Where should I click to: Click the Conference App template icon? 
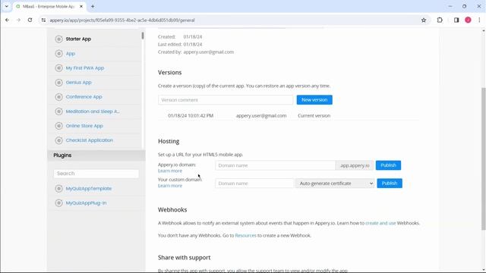[58, 97]
